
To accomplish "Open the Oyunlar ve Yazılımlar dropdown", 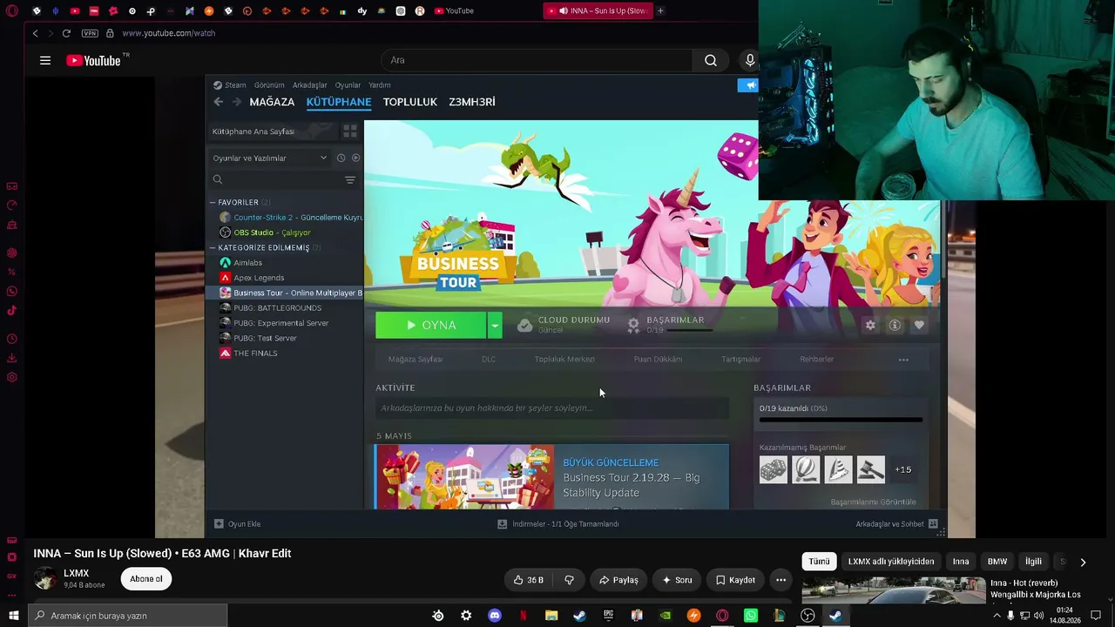I will (x=269, y=158).
